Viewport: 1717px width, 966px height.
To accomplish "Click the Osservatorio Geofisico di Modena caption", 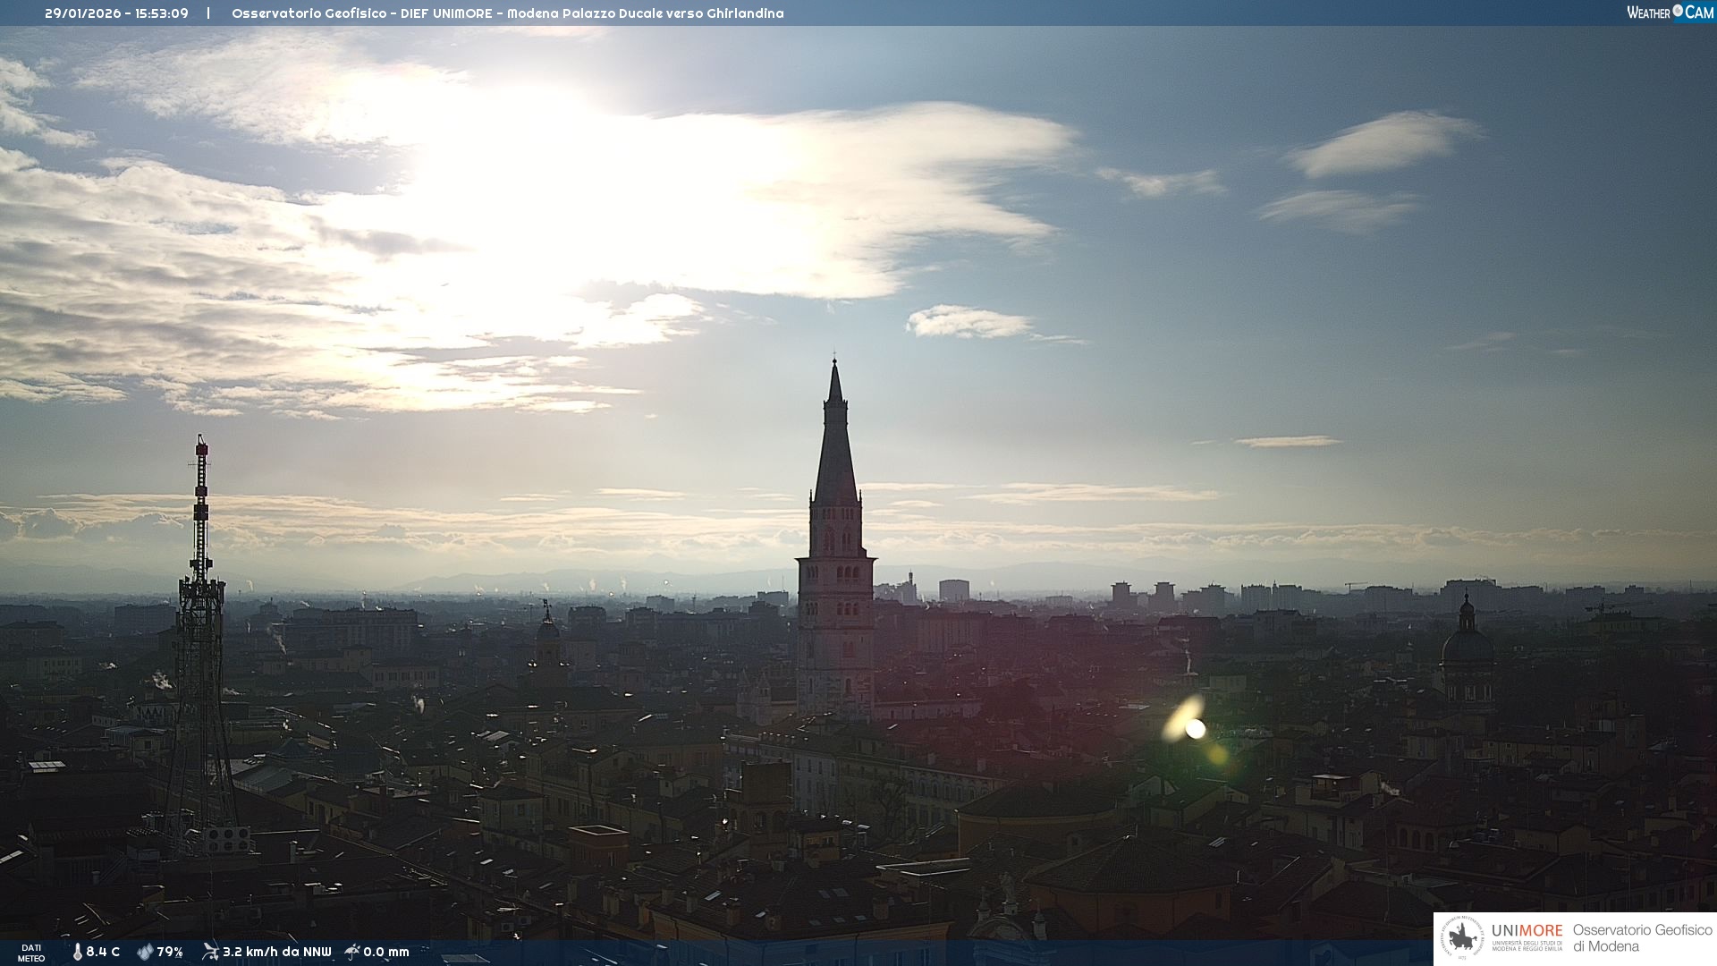I will [x=1642, y=938].
